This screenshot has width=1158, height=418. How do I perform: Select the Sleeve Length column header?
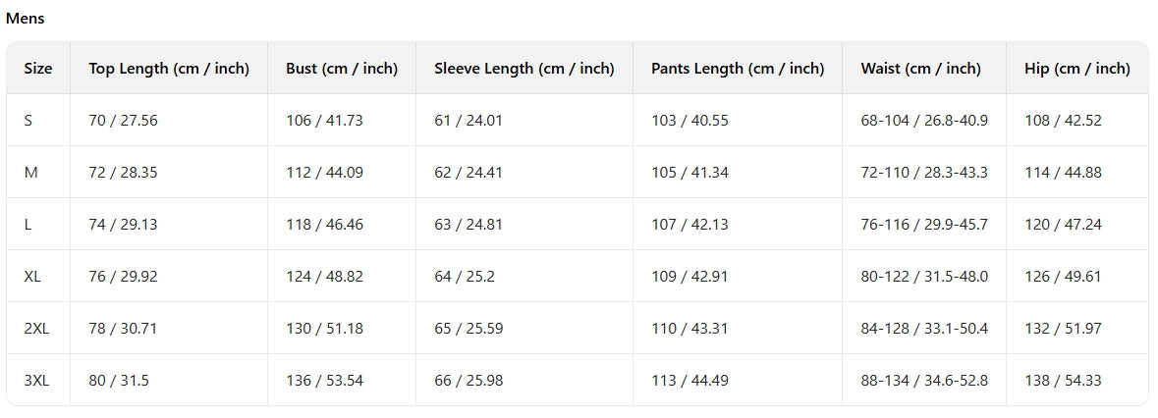pyautogui.click(x=524, y=69)
